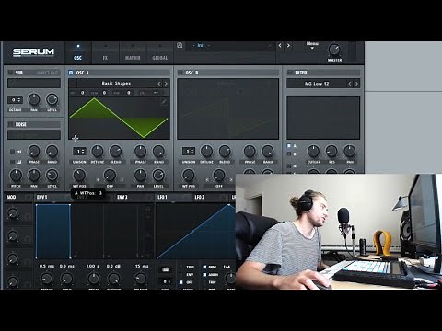
Task: Toggle the OSC A enable switch
Action: click(x=71, y=73)
